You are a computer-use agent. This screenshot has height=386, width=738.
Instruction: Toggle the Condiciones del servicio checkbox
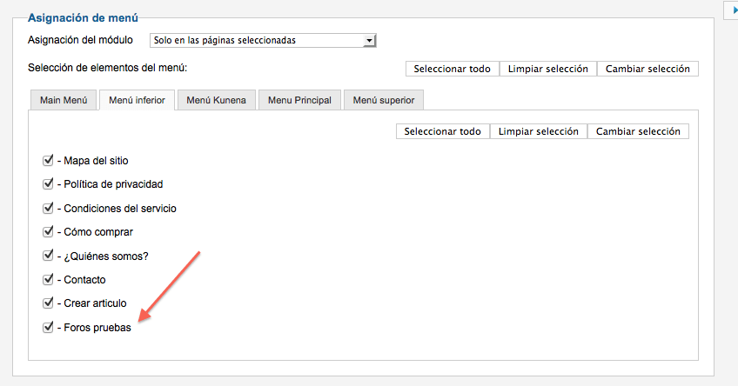pos(48,208)
